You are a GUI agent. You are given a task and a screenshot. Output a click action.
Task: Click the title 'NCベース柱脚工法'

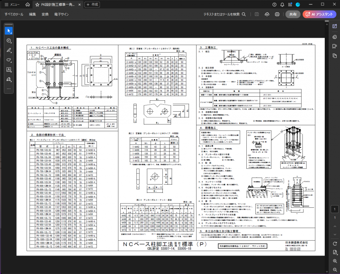[x=148, y=245]
